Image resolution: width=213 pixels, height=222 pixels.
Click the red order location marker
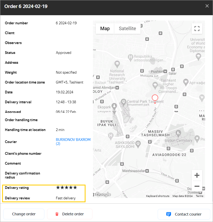[155, 98]
